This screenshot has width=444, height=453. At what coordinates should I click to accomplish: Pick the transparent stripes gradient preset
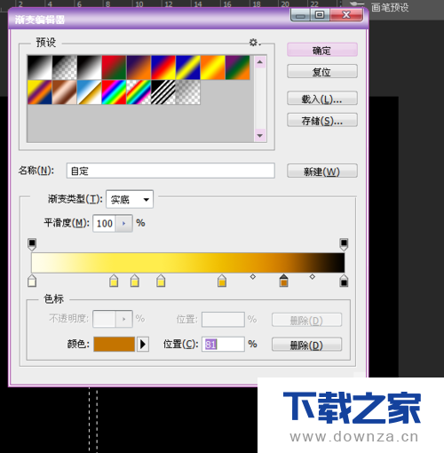click(x=163, y=92)
